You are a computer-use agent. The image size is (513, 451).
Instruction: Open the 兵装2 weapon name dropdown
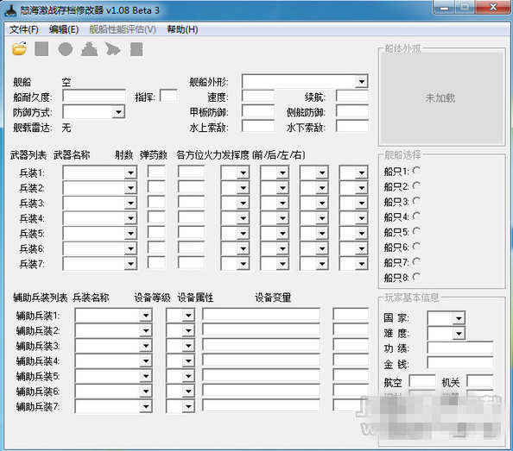click(x=130, y=188)
